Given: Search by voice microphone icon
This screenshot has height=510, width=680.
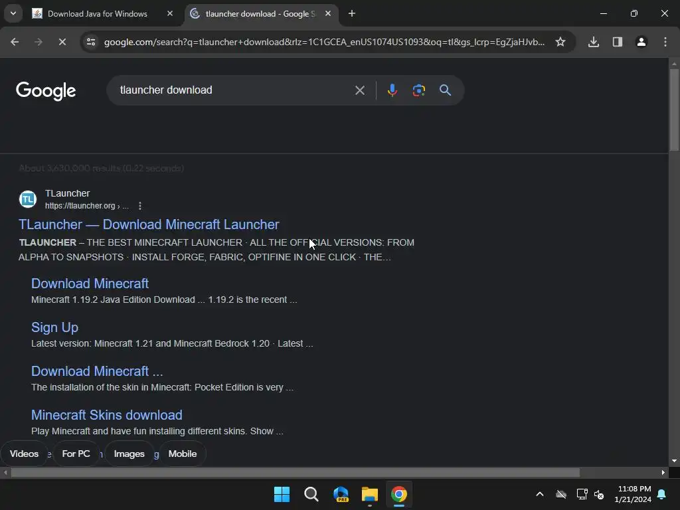Looking at the screenshot, I should 392,90.
